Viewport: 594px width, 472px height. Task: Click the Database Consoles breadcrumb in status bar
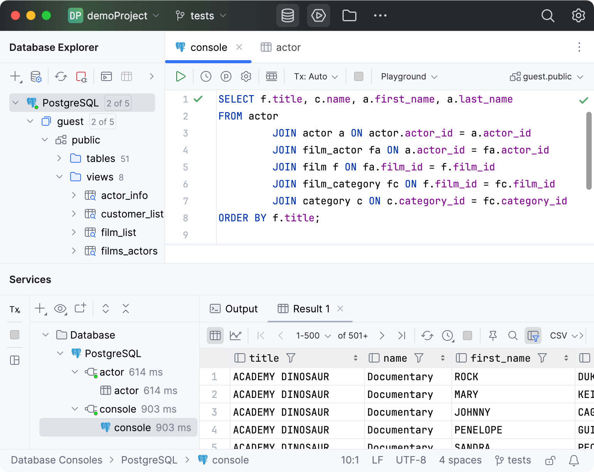[56, 460]
